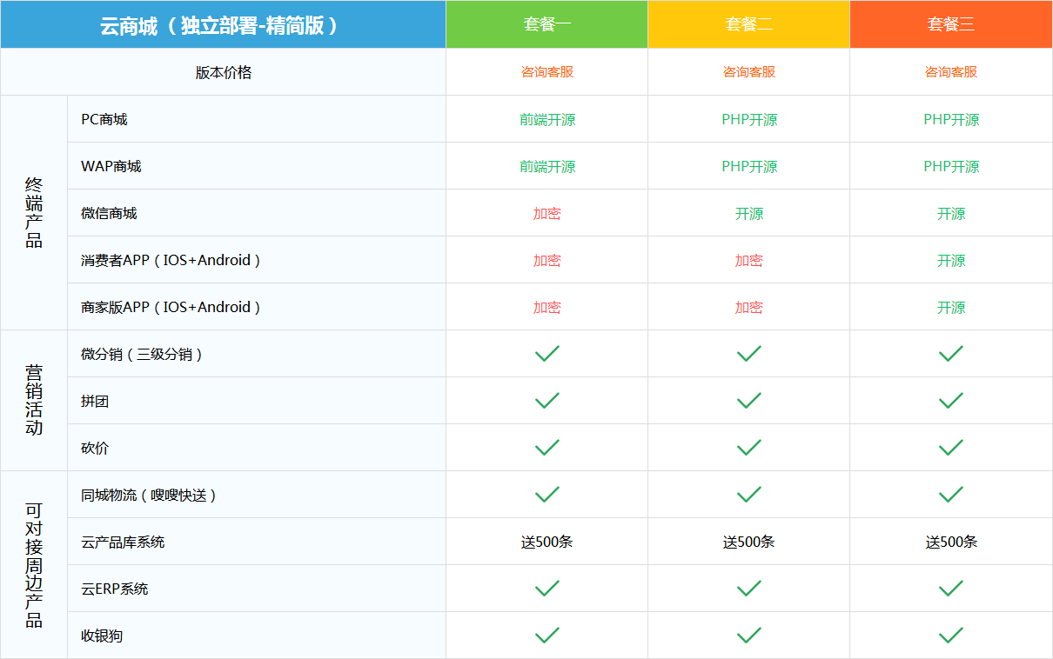Select the 拼团 checkmark in 套餐一 column
Image resolution: width=1053 pixels, height=659 pixels.
(546, 400)
